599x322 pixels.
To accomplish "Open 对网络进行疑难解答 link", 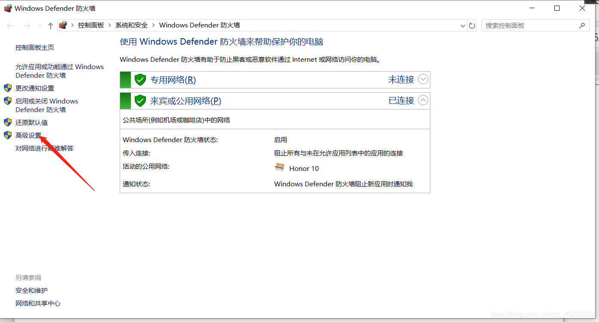I will tap(45, 148).
